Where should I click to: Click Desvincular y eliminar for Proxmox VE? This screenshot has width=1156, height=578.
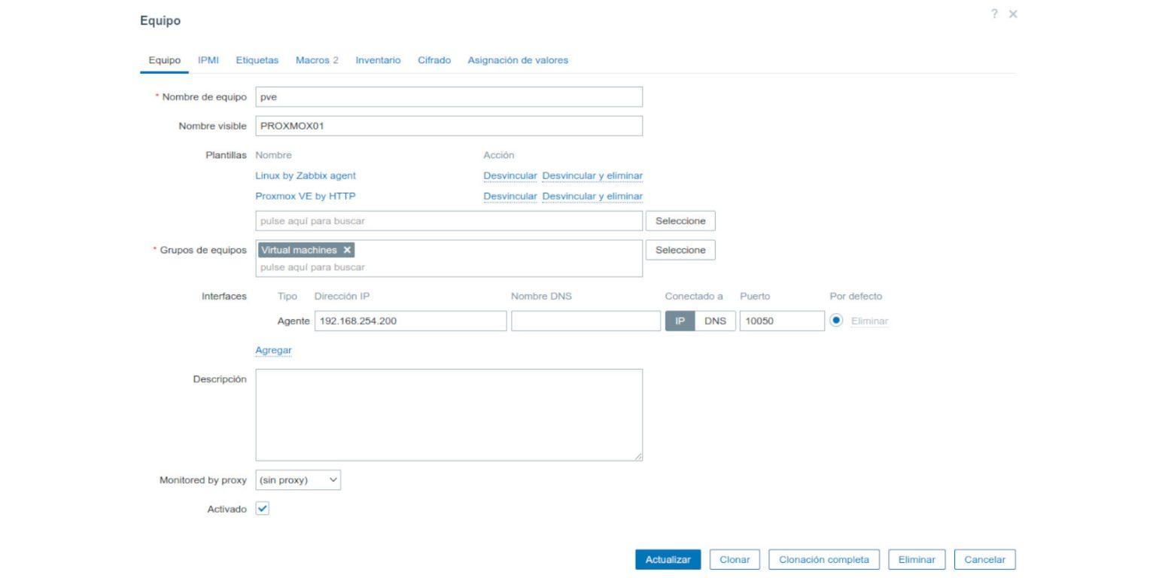click(x=591, y=196)
